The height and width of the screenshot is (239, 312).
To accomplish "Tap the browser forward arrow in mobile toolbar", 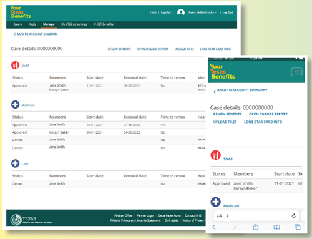I will pos(235,227).
